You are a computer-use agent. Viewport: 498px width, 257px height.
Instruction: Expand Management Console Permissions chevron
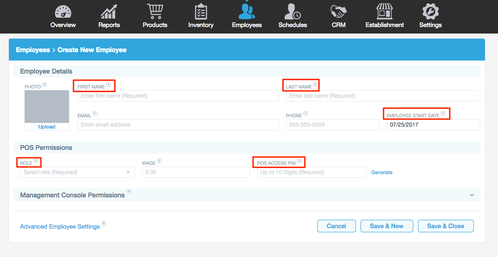coord(471,195)
